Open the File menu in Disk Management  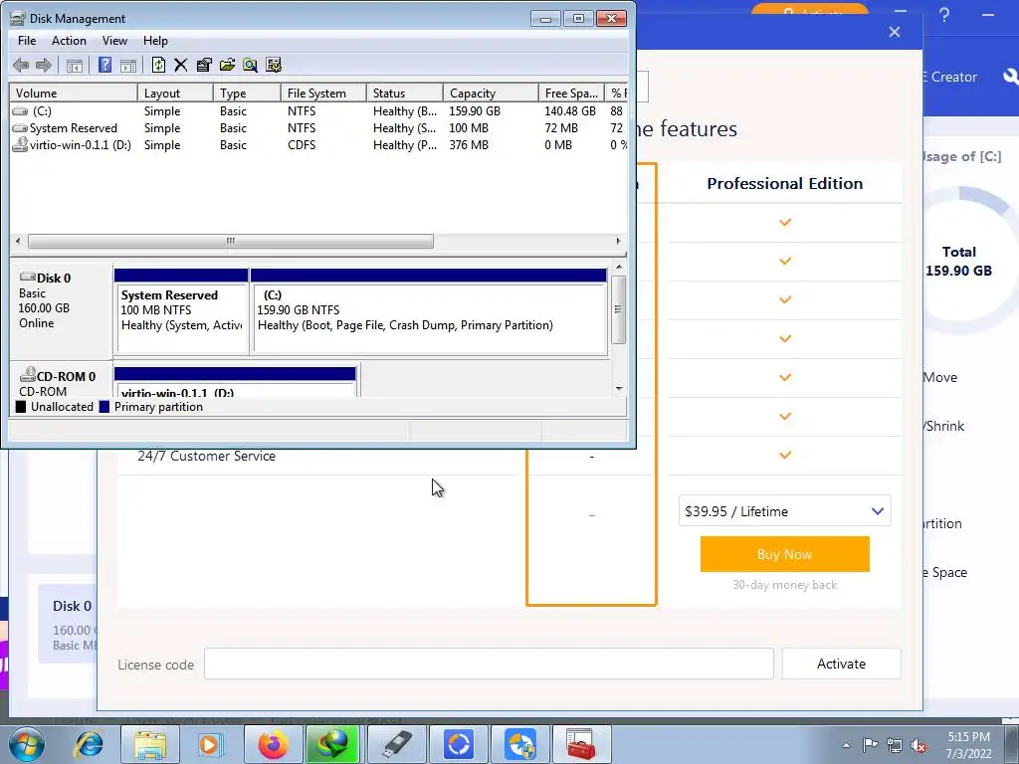pyautogui.click(x=27, y=40)
